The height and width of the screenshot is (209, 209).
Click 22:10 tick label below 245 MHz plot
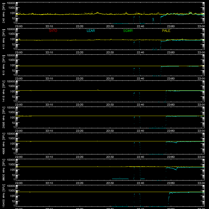click(x=49, y=26)
